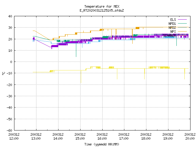
Task: Click the x-axis tick label 200312 17:00
Action: point(124,136)
